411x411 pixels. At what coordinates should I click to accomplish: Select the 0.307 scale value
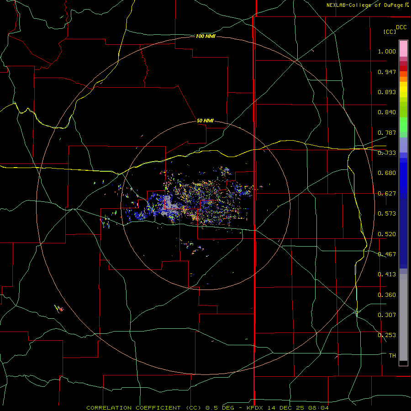pyautogui.click(x=387, y=315)
